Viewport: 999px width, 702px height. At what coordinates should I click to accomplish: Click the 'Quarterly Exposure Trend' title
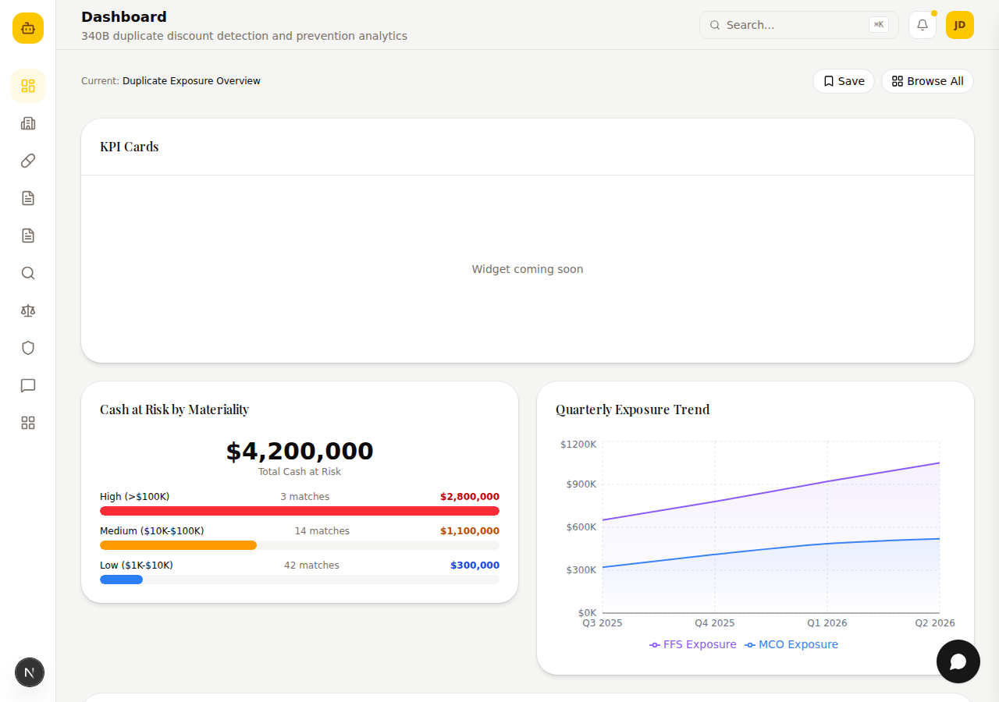tap(633, 409)
